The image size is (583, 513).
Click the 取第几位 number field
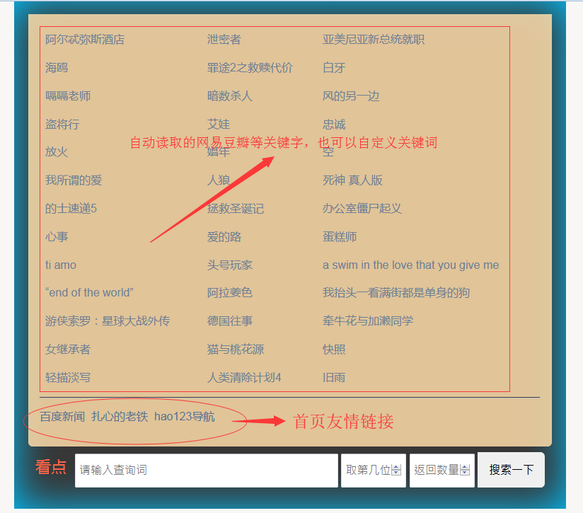(366, 471)
